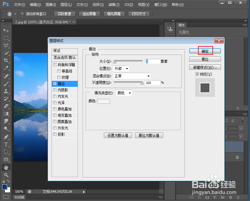This screenshot has height=201, width=250.
Task: Click the Reset (复位) button
Action: click(205, 59)
